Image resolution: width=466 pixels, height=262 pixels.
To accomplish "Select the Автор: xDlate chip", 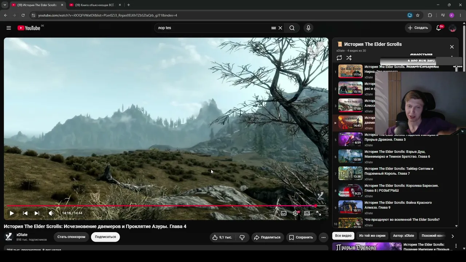I will tap(403, 236).
